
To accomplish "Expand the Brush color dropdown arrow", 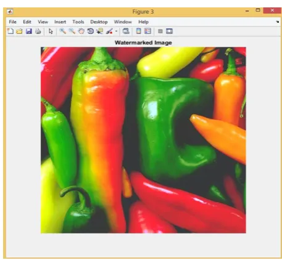I will [x=116, y=31].
